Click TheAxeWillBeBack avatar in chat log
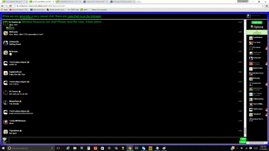 (x=5, y=122)
